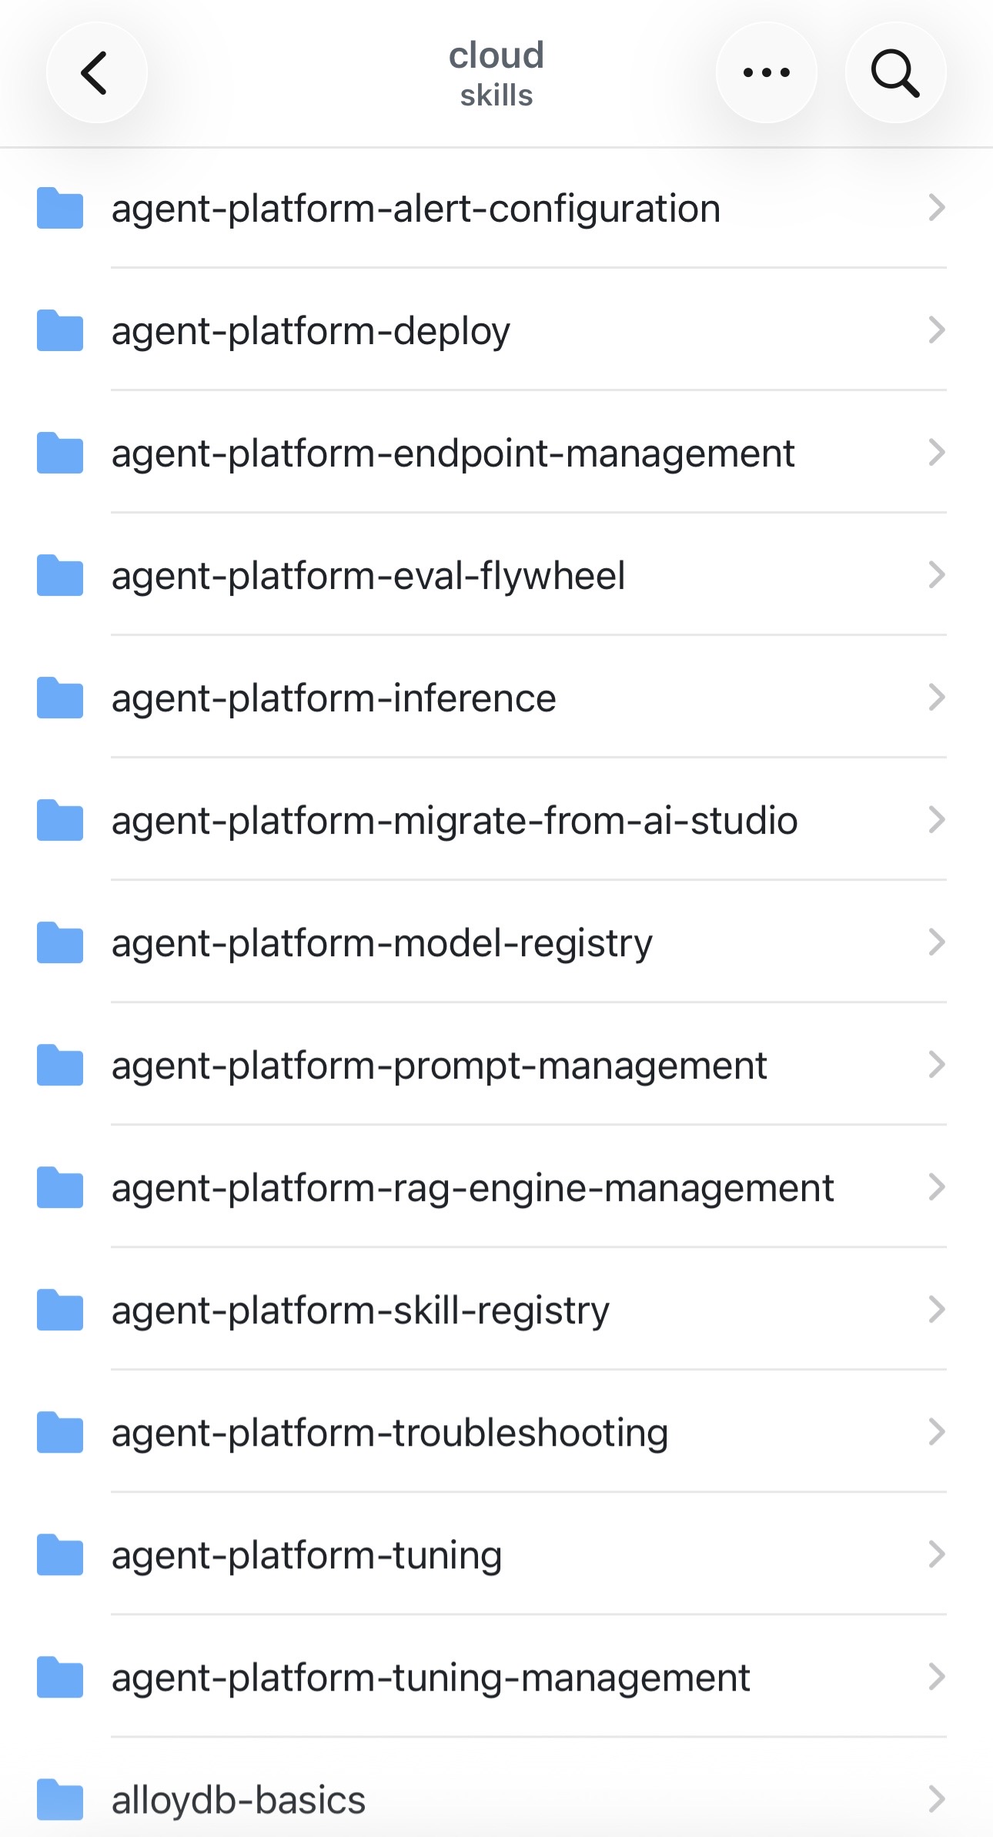Click the agent-platform-tuning folder icon
Viewport: 993px width, 1837px height.
click(x=60, y=1554)
